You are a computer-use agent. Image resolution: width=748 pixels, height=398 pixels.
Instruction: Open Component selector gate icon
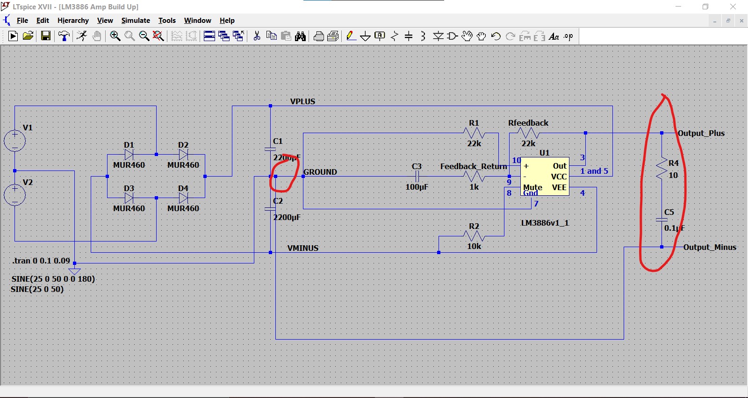[453, 36]
